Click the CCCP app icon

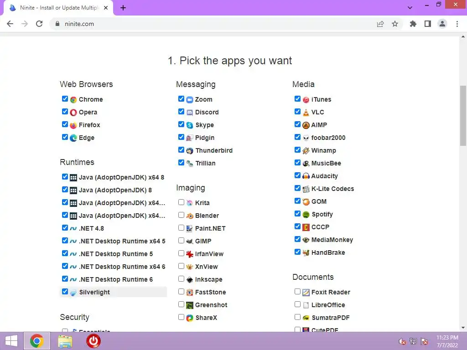(x=306, y=227)
